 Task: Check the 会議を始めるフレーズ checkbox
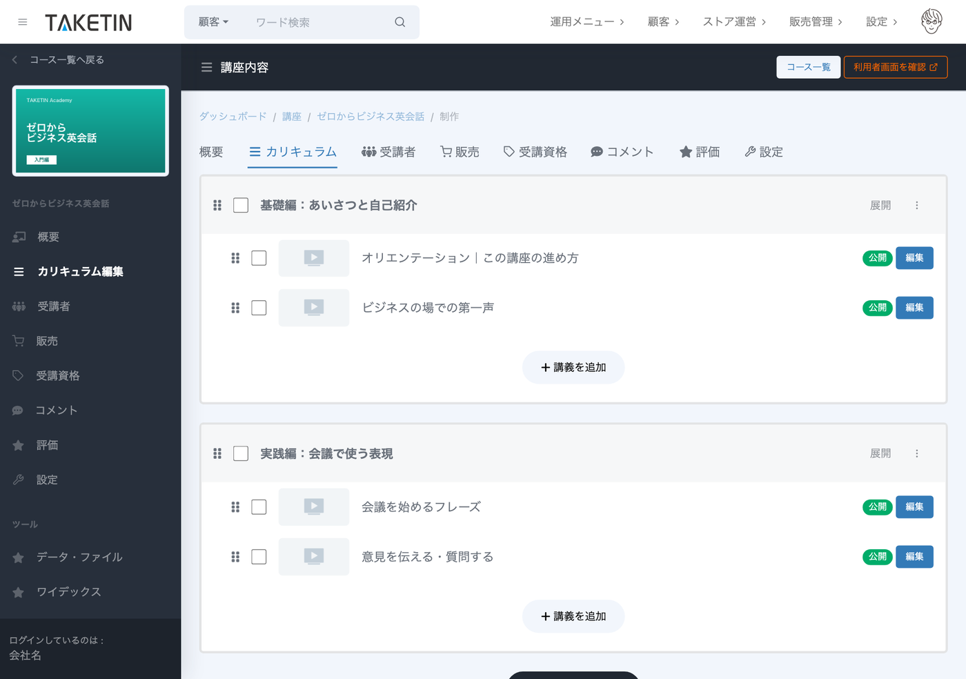point(259,507)
